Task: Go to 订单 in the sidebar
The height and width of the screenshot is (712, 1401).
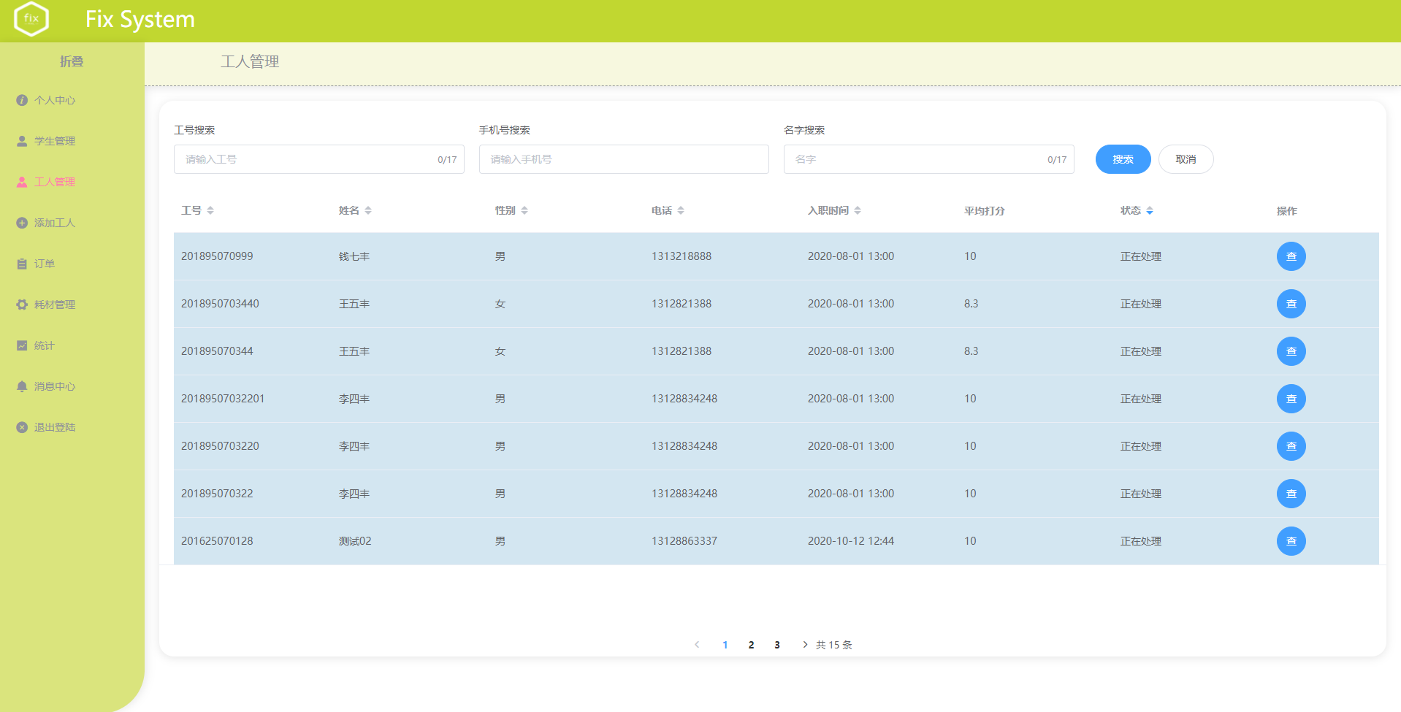Action: point(36,264)
